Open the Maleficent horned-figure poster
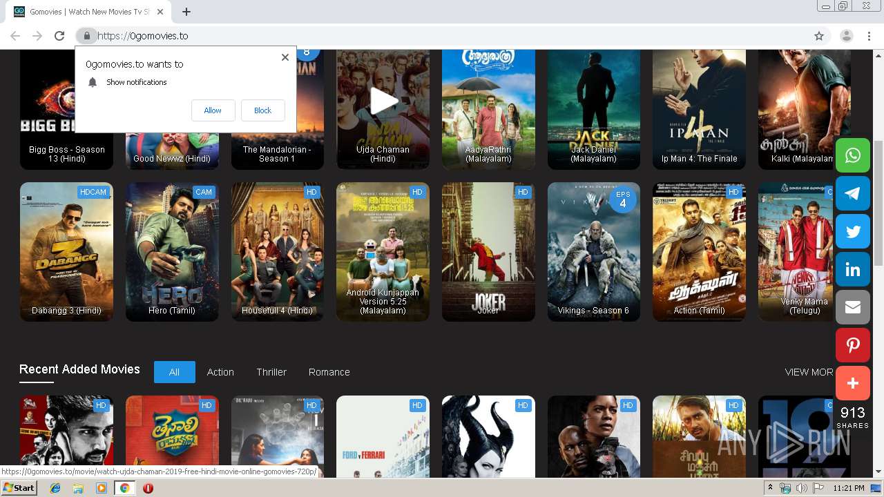884x497 pixels. pyautogui.click(x=488, y=436)
